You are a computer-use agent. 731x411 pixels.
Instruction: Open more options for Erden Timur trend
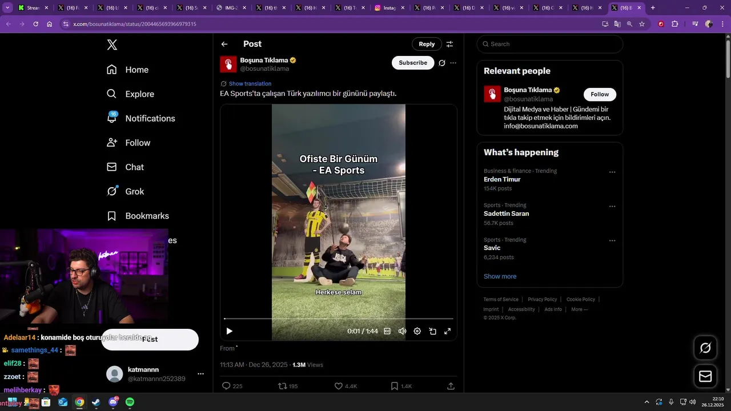click(612, 172)
